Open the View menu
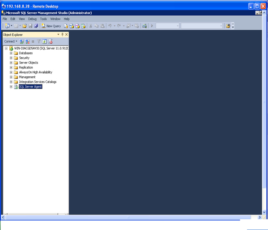 click(x=22, y=19)
